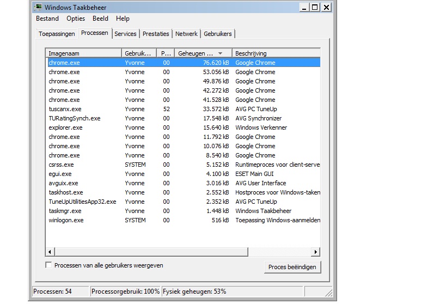Switch to the Toepassingen tab
This screenshot has width=446, height=304.
[x=57, y=34]
